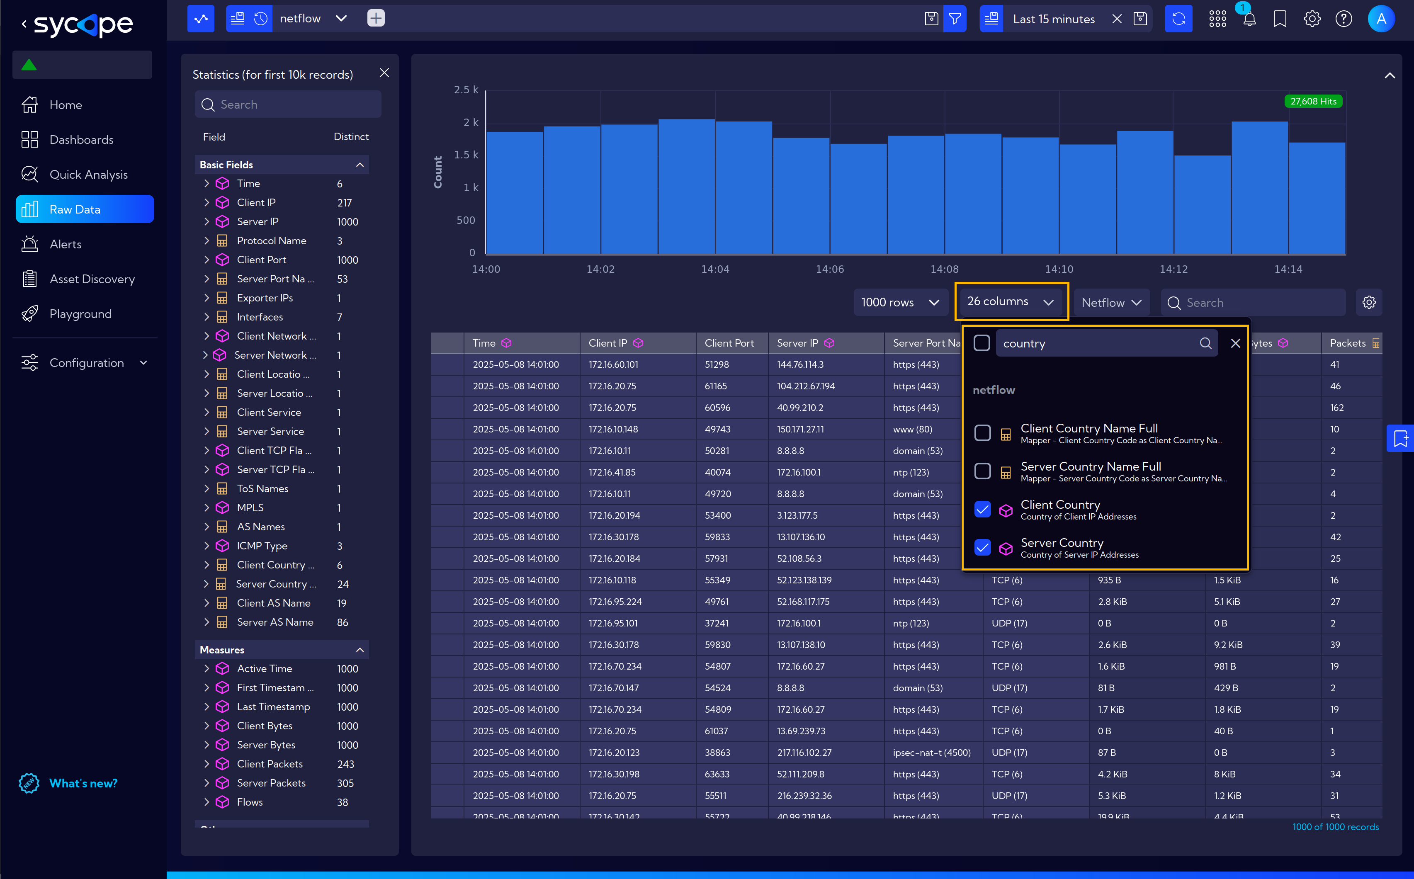
Task: Open the user avatar A menu
Action: point(1381,19)
